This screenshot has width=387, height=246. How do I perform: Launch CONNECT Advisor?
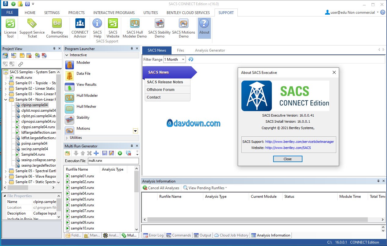pyautogui.click(x=80, y=28)
